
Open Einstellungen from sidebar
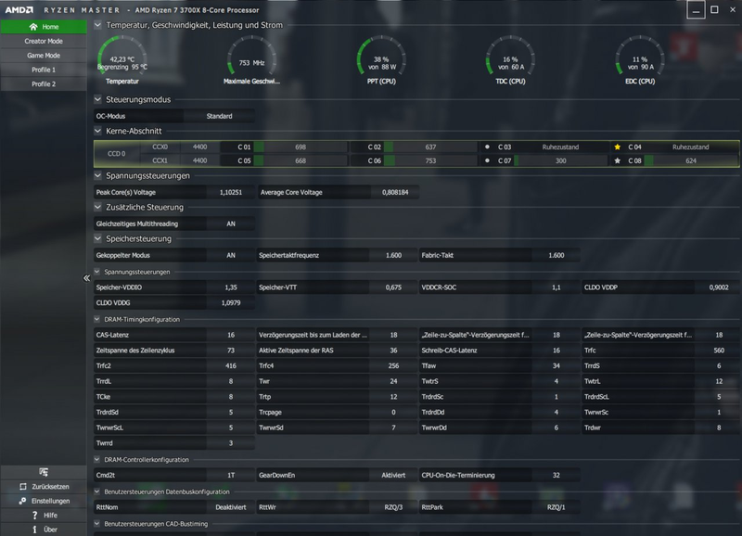point(50,501)
